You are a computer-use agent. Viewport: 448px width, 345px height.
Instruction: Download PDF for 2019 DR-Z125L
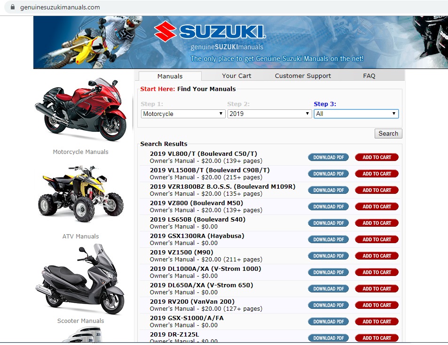click(328, 338)
